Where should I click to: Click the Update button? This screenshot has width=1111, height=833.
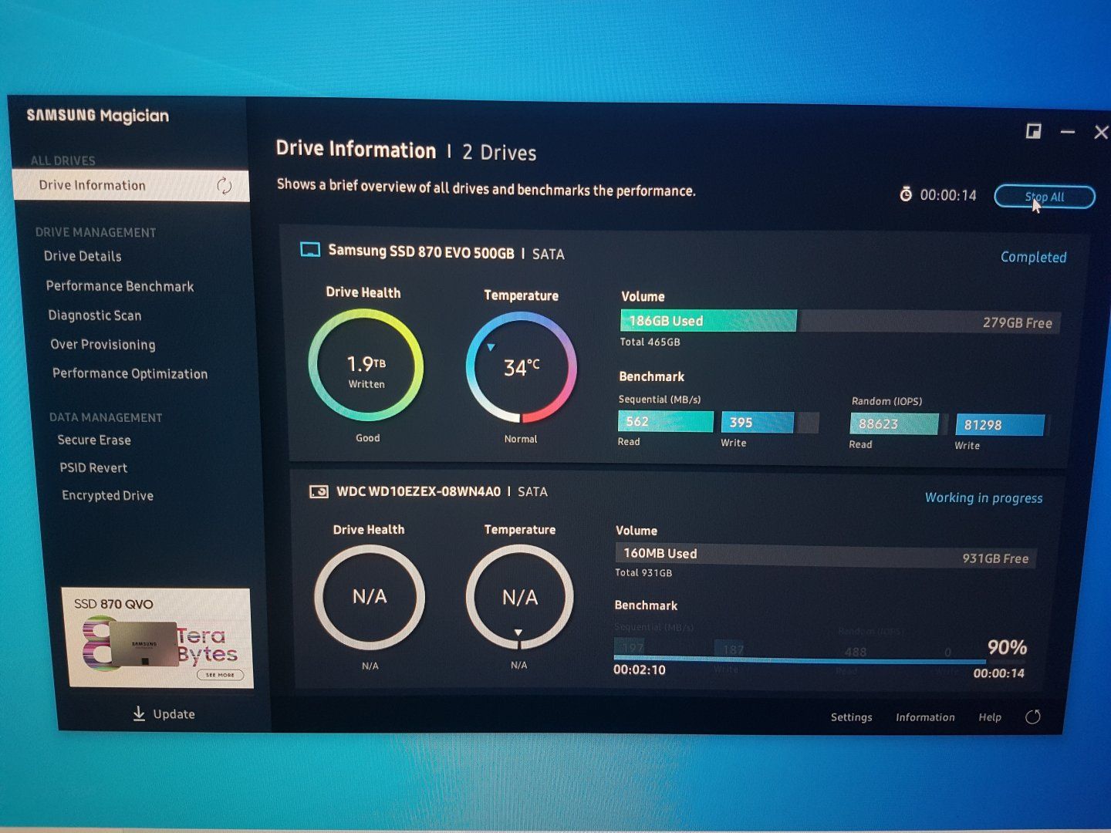click(164, 714)
